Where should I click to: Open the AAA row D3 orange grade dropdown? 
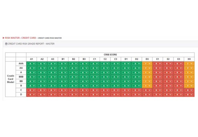(147, 63)
